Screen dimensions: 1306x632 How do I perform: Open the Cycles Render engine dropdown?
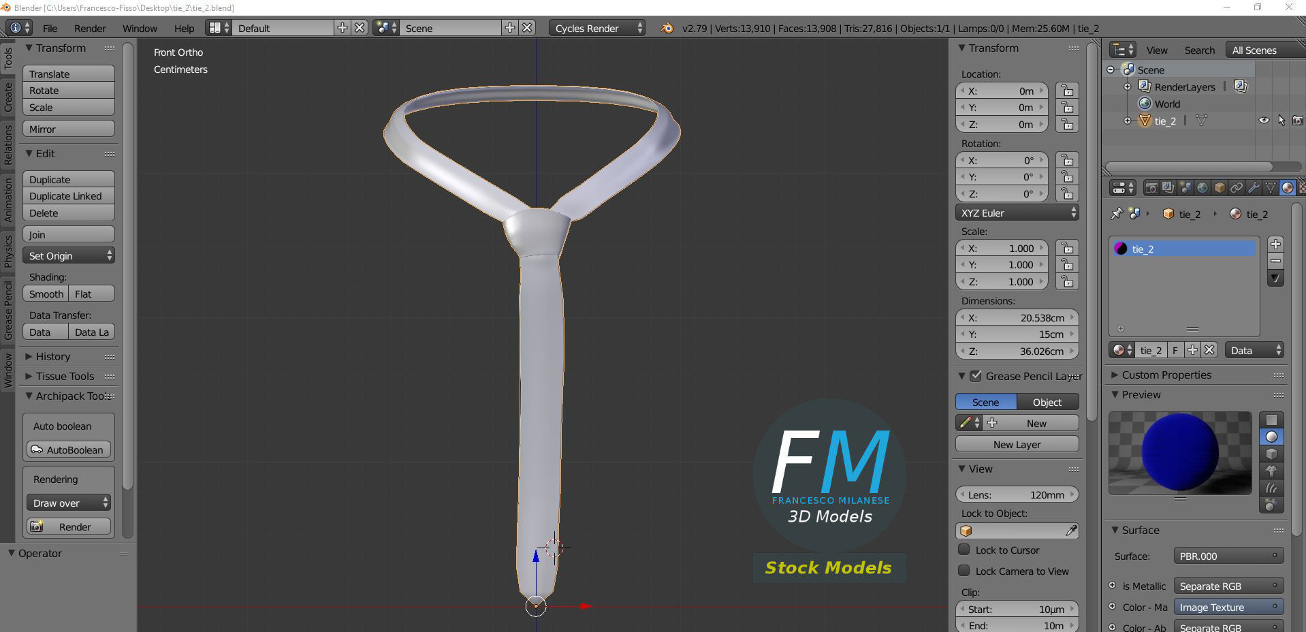597,28
